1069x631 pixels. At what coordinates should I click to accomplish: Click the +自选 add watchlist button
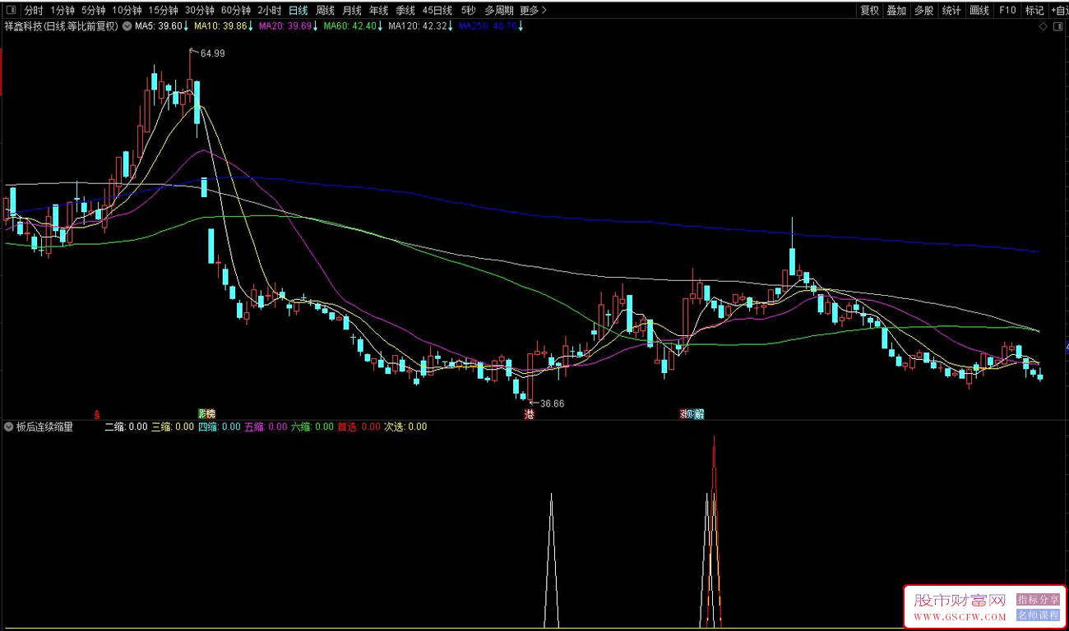[x=1059, y=11]
